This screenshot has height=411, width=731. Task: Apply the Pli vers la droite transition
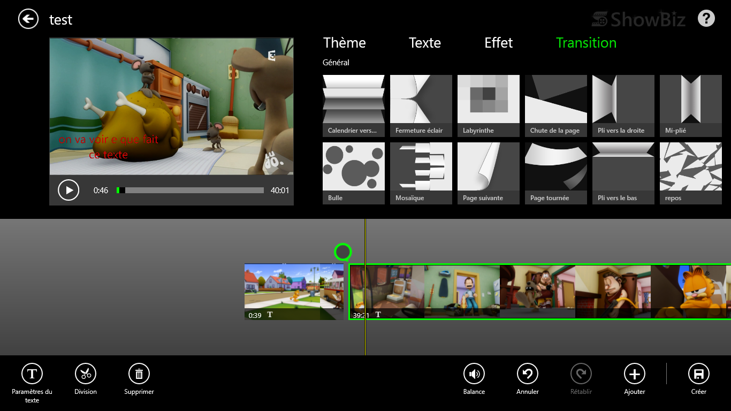(x=623, y=106)
